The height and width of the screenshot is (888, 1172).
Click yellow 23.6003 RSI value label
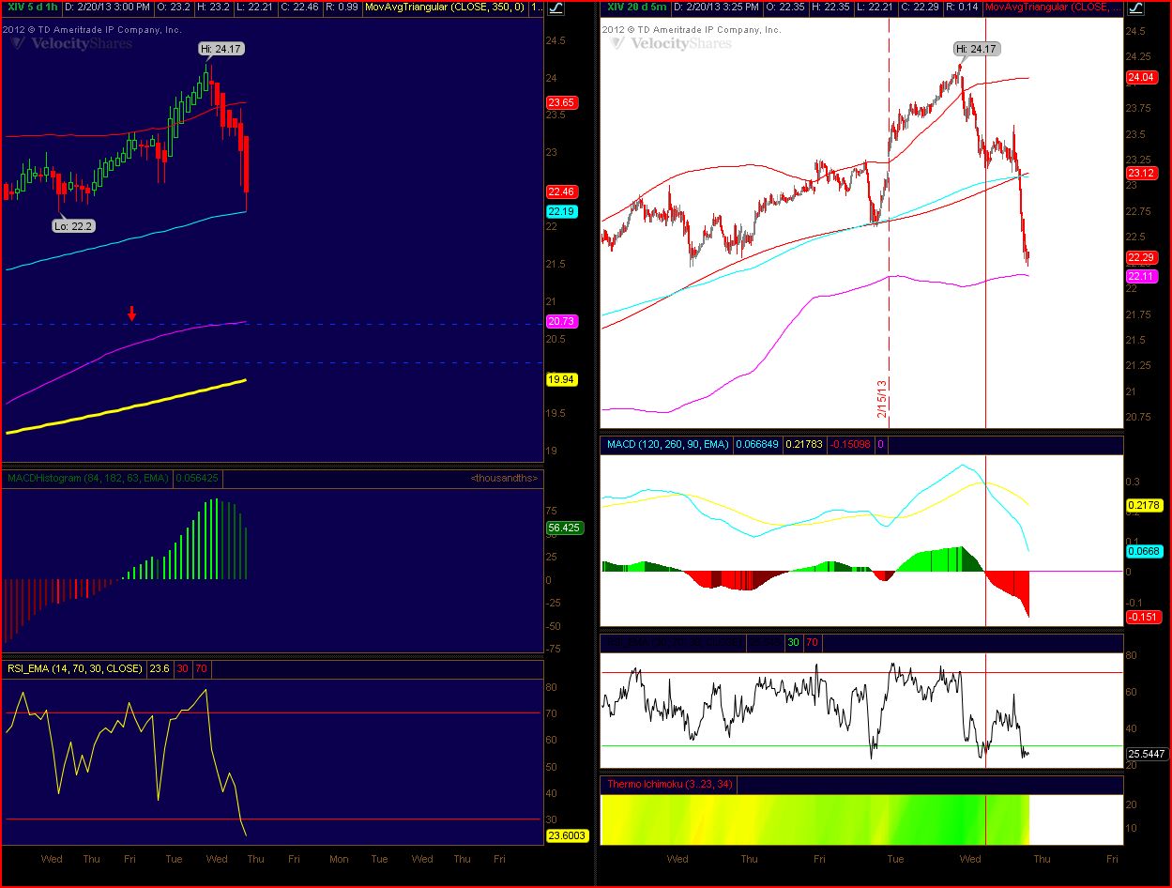tap(567, 834)
